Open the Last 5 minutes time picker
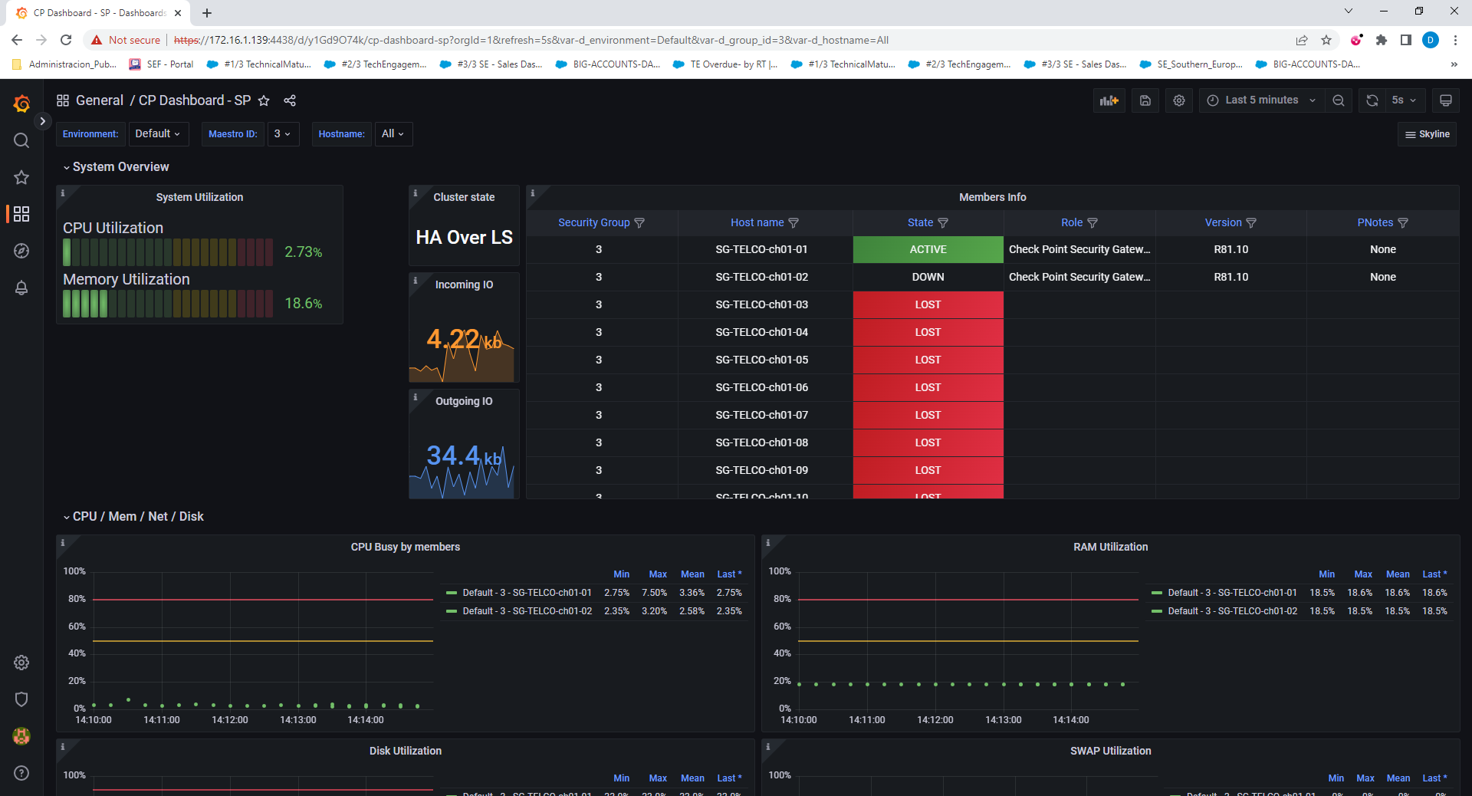 pos(1262,100)
